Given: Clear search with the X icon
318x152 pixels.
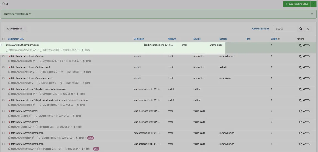Looking at the screenshot, I should click(308, 29).
